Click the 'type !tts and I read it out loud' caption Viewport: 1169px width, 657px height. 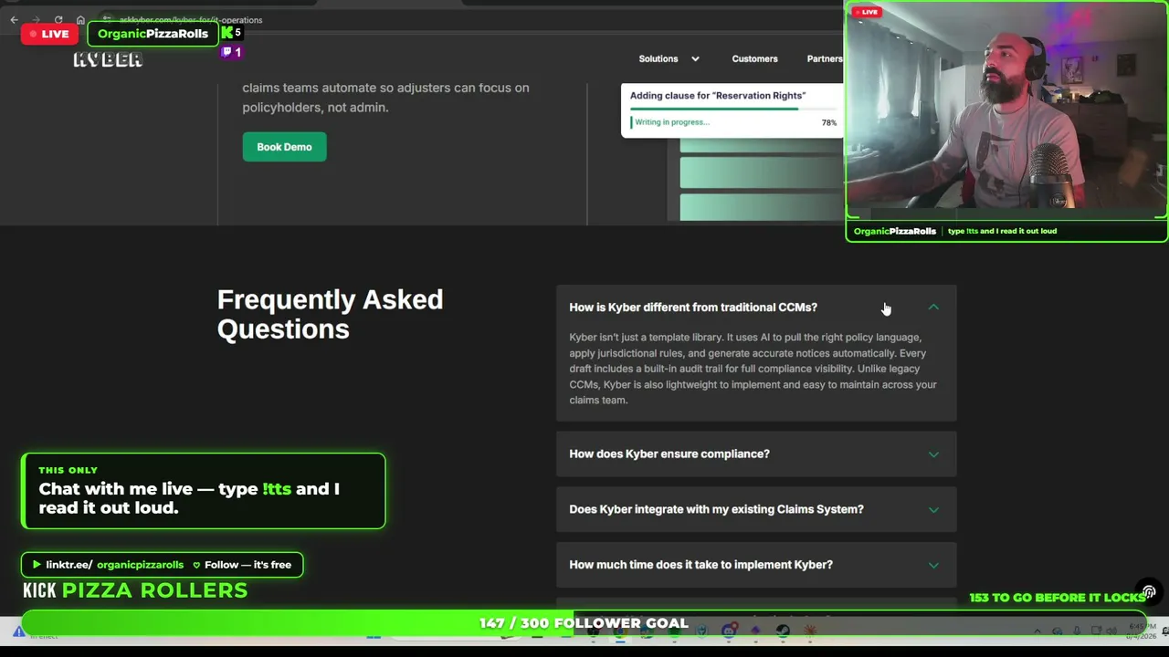coord(1002,231)
